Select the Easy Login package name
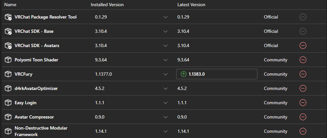Image resolution: width=327 pixels, height=138 pixels. 25,103
